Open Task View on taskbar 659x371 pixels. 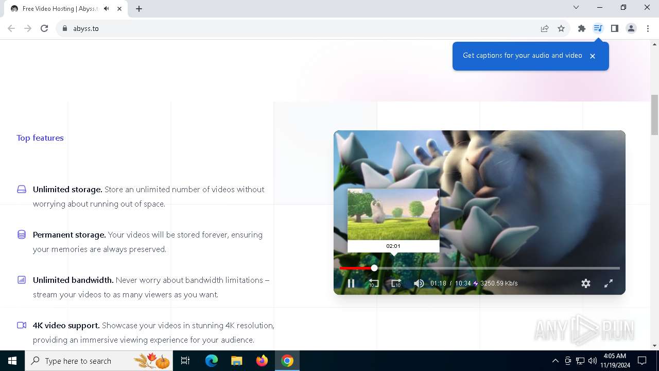[x=185, y=361]
